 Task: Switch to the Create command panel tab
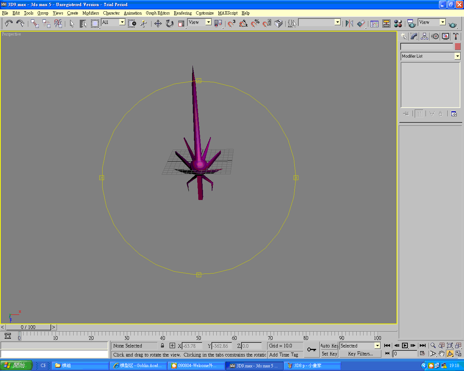(x=404, y=36)
